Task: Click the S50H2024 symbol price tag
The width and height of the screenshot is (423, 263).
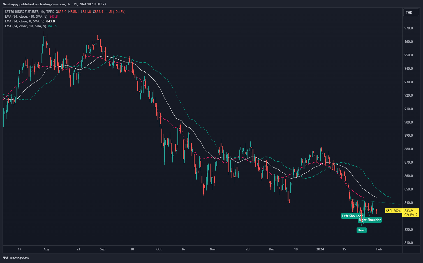Action: (x=393, y=211)
